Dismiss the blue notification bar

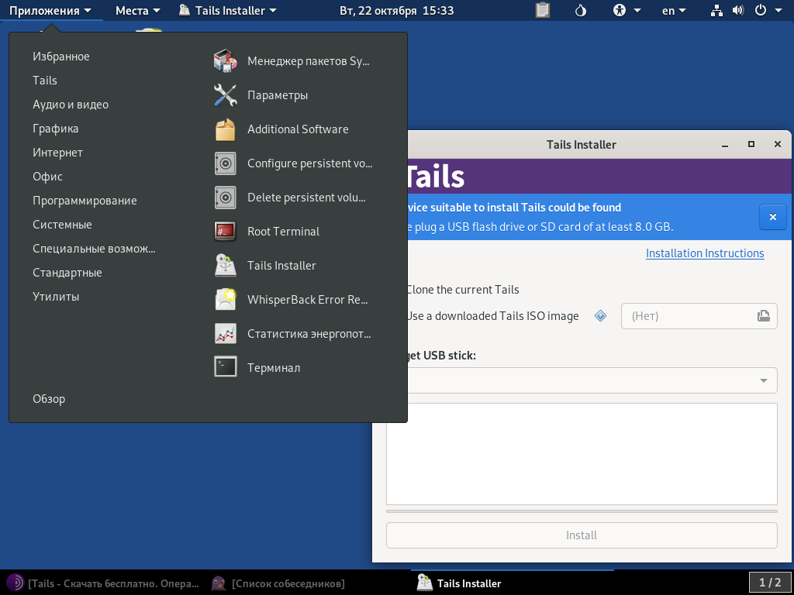coord(773,217)
